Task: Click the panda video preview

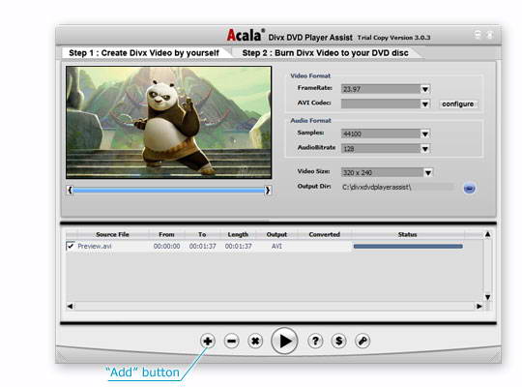Action: (x=169, y=122)
